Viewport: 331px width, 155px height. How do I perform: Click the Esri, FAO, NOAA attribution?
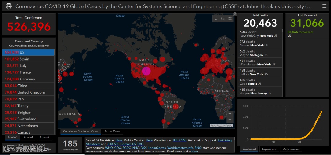tap(221, 126)
